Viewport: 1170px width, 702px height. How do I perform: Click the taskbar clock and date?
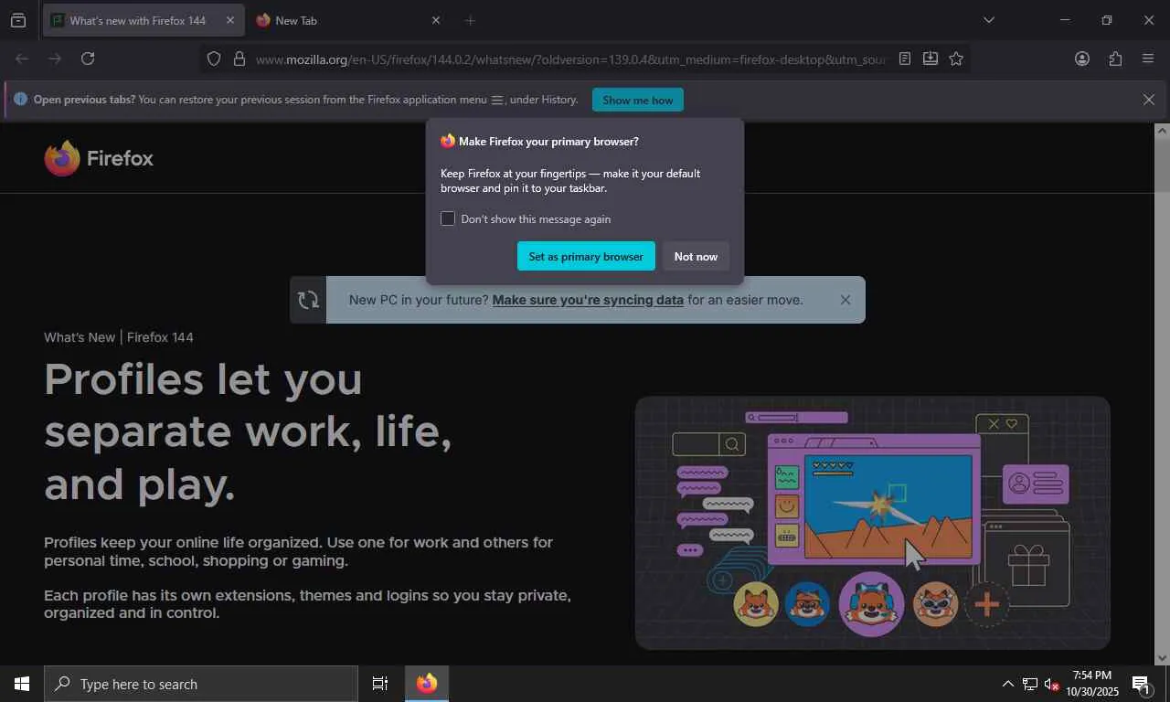tap(1091, 684)
